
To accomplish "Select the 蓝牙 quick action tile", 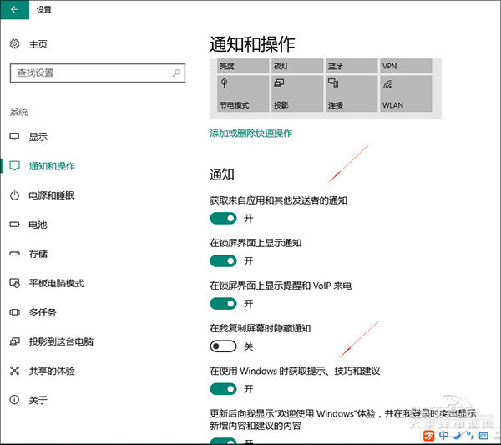I will (x=350, y=66).
